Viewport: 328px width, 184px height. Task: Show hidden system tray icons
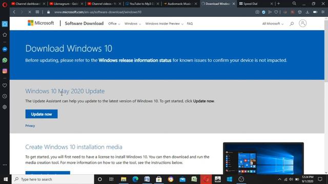coord(279,179)
